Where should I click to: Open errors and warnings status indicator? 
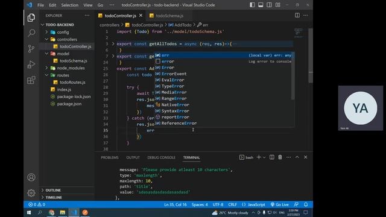37,204
